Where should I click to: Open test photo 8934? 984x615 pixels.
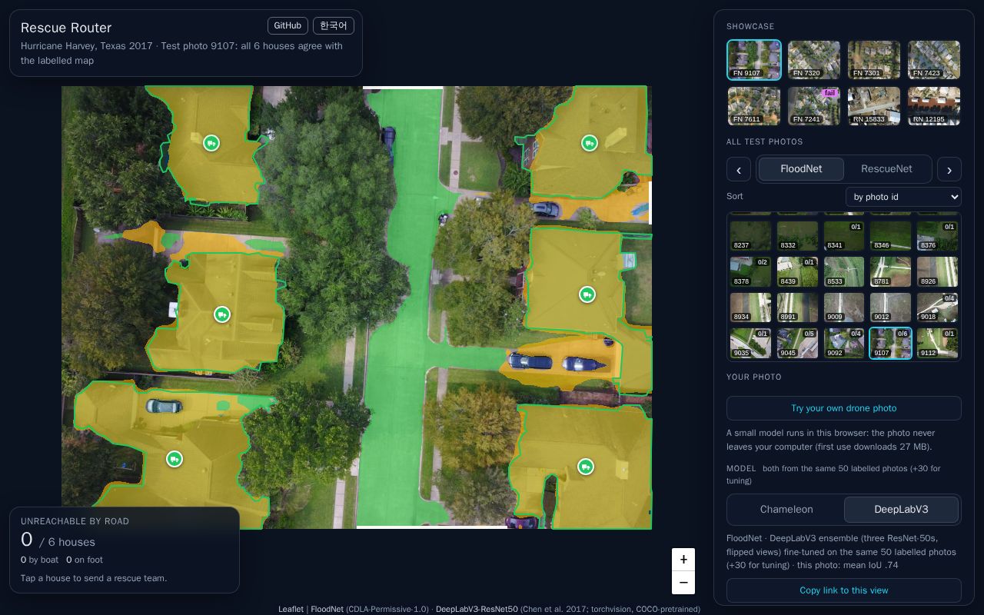(x=750, y=307)
